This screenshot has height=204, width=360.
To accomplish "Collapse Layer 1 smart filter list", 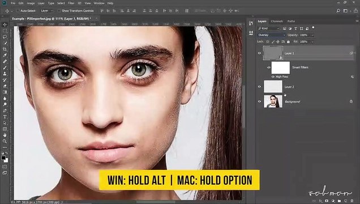I will pos(355,53).
